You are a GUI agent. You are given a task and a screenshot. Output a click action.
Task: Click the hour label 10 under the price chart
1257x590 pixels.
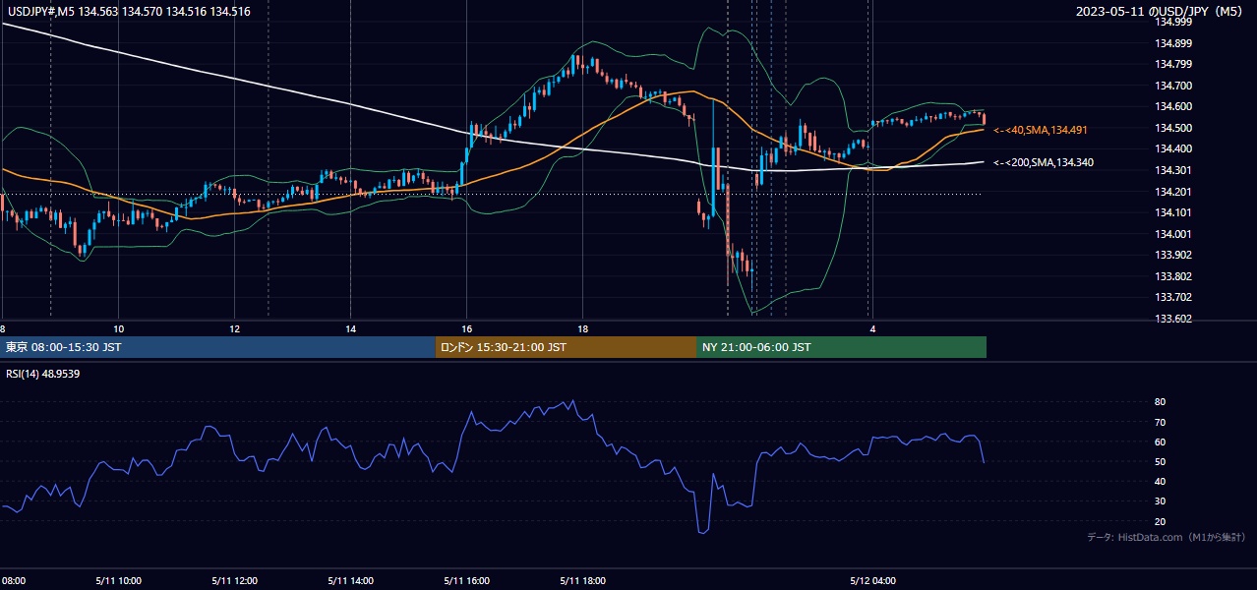118,328
